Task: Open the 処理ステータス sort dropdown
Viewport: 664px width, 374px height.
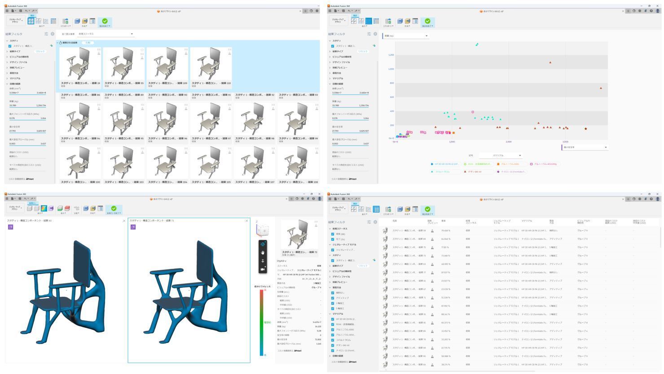Action: click(x=106, y=34)
